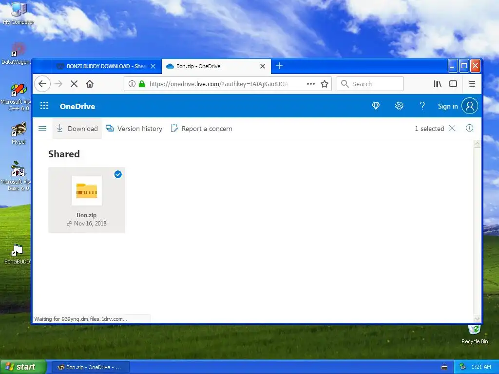The width and height of the screenshot is (499, 374).
Task: Select the BonziBUDDY desktop shortcut
Action: (x=17, y=254)
